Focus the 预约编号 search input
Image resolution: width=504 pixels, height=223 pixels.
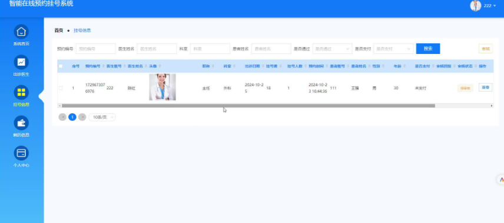coord(96,49)
